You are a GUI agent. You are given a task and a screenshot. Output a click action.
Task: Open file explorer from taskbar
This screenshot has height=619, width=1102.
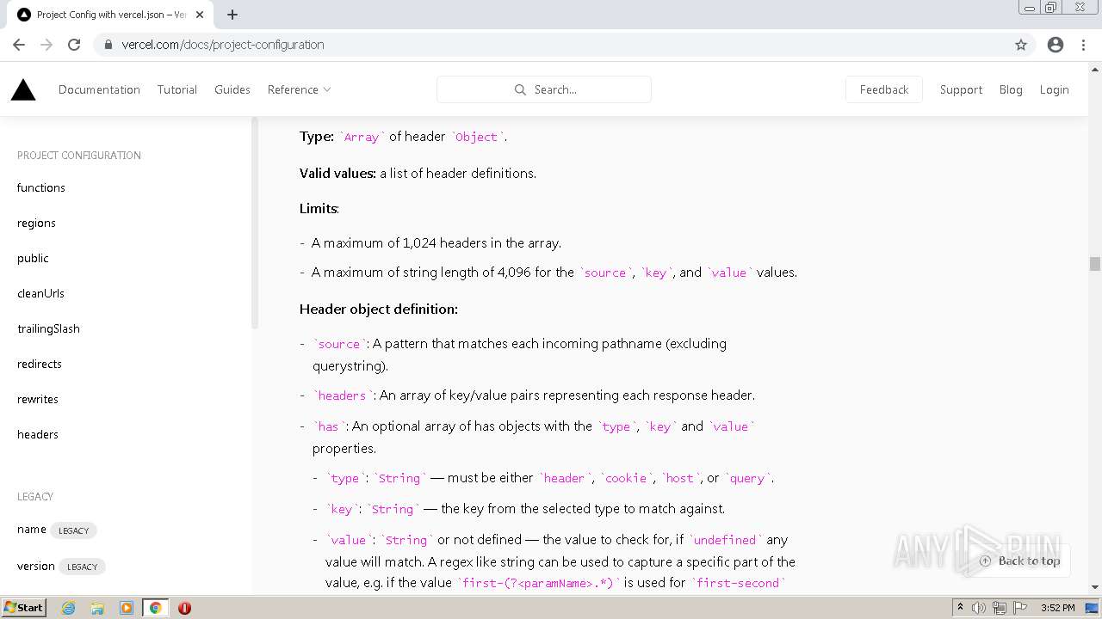[x=97, y=608]
